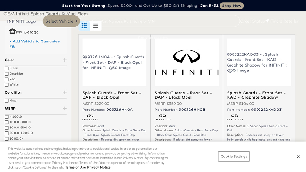Click the 999J2J2KAD03 product image
306x172 pixels.
(259, 62)
